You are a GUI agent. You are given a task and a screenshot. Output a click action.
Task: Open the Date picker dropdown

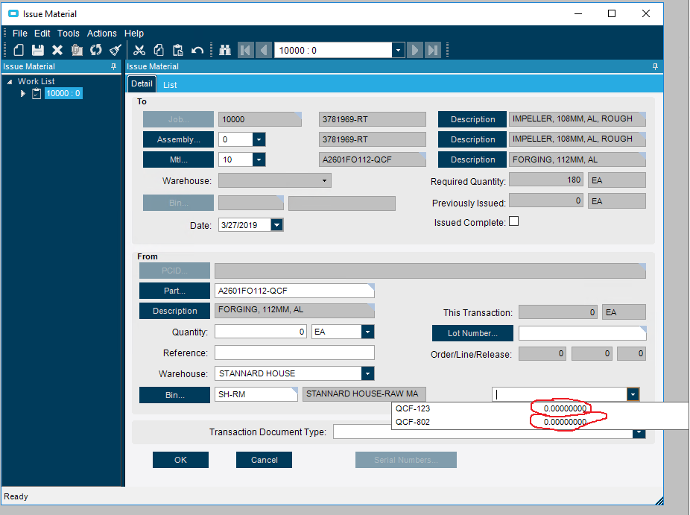click(x=276, y=225)
